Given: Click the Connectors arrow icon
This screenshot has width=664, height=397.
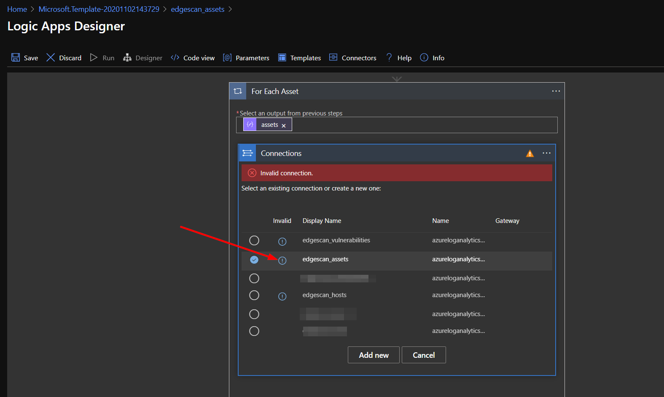Looking at the screenshot, I should point(333,57).
